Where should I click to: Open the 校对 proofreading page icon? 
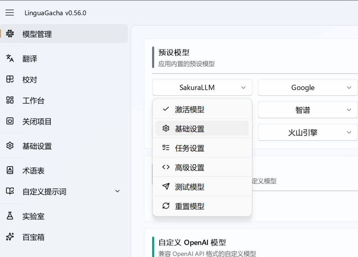point(10,79)
